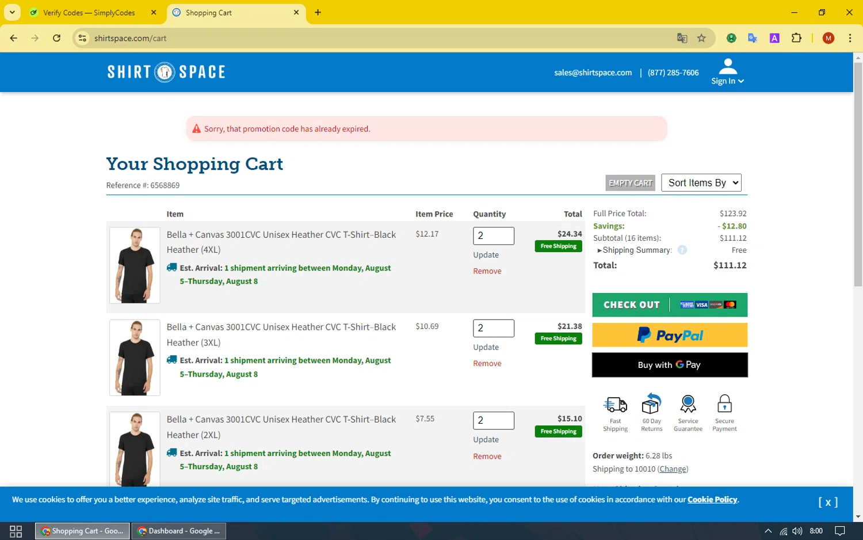The height and width of the screenshot is (540, 863).
Task: Click the 60 Day Returns box icon
Action: point(651,404)
